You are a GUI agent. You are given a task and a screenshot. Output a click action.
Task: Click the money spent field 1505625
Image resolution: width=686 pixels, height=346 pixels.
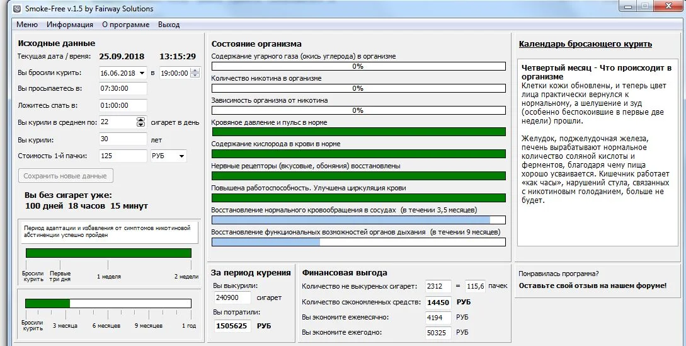[x=232, y=326]
